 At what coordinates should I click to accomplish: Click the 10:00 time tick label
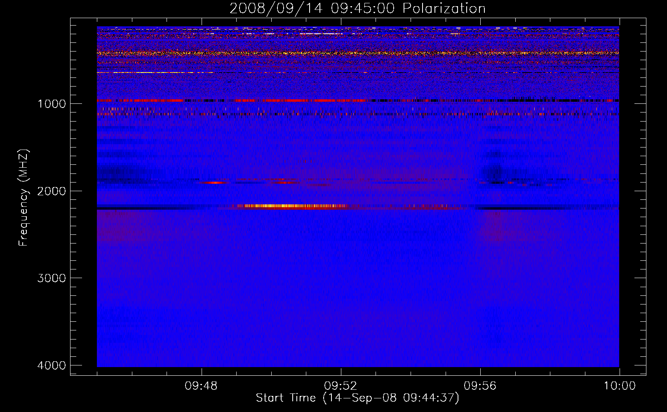click(x=620, y=386)
